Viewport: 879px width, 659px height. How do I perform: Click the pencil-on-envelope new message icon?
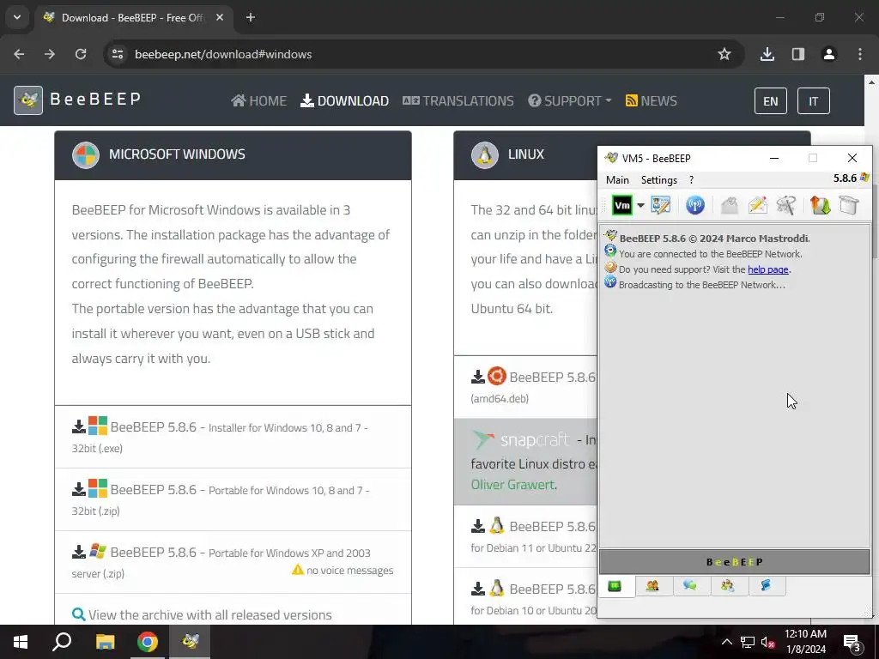757,206
